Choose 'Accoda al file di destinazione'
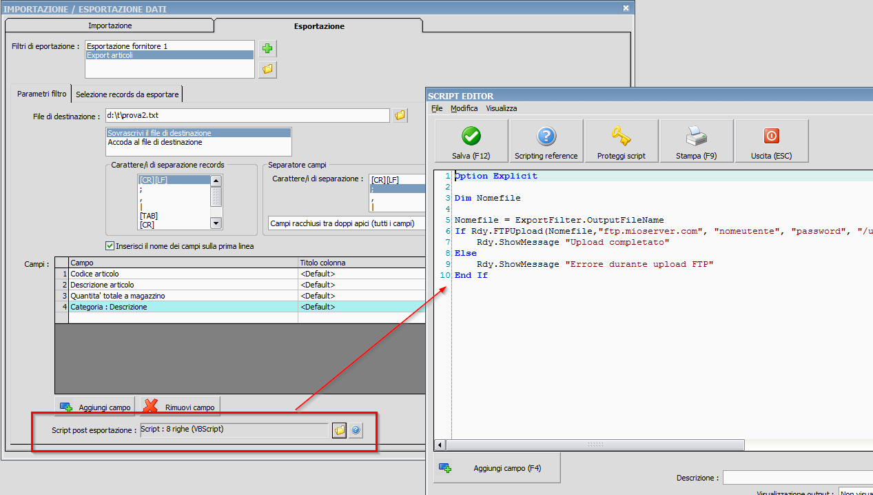The height and width of the screenshot is (495, 873). [x=198, y=142]
